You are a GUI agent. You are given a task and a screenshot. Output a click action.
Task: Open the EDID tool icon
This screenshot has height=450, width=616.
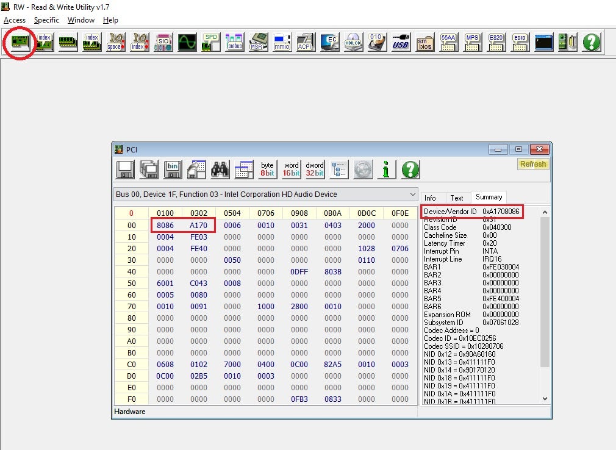click(x=520, y=42)
